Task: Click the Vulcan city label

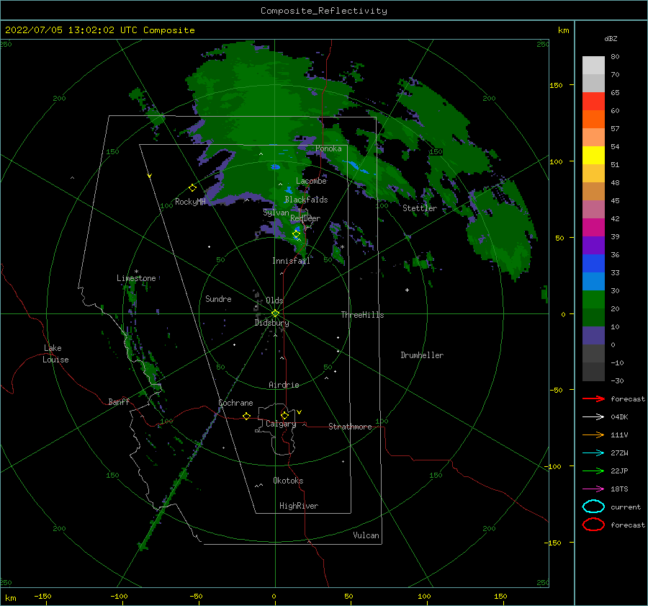Action: point(366,535)
